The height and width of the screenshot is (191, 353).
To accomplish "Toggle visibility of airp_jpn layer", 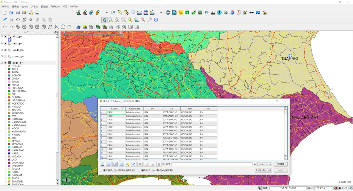I will [6, 37].
